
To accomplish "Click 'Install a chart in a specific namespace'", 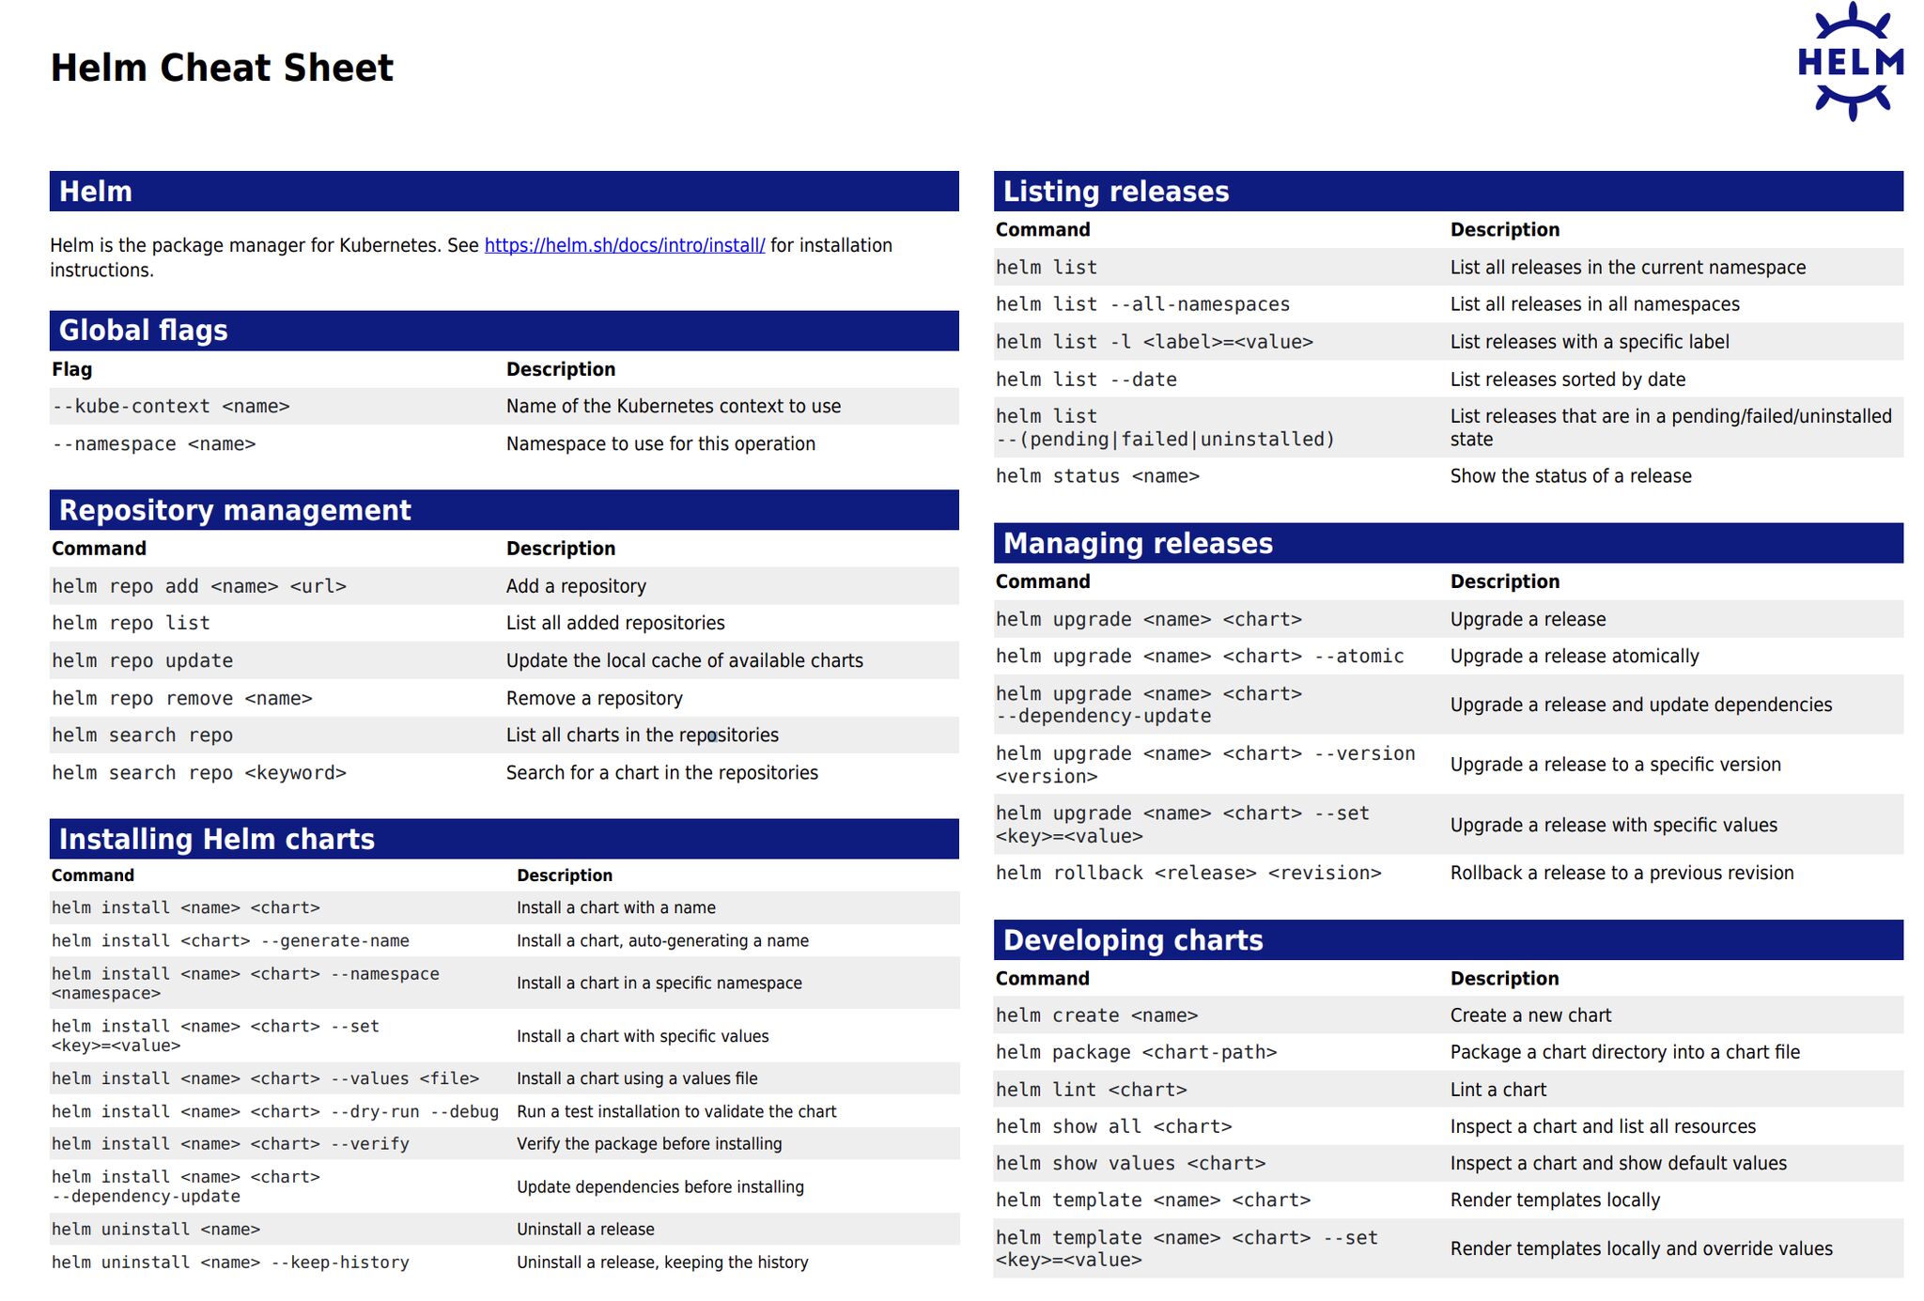I will [659, 983].
